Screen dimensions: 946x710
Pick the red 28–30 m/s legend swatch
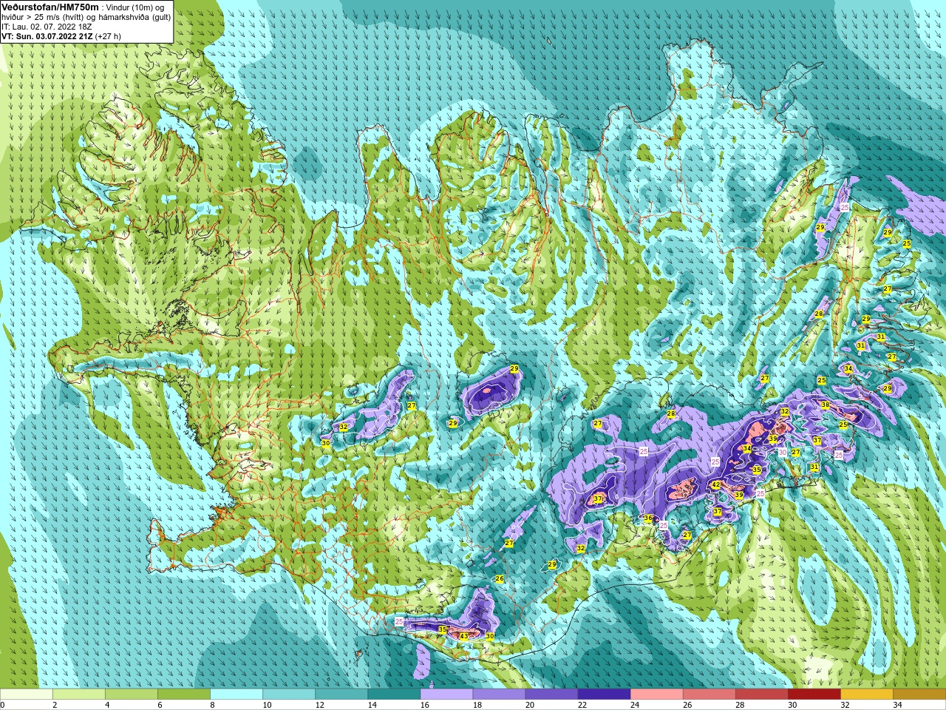coord(761,694)
